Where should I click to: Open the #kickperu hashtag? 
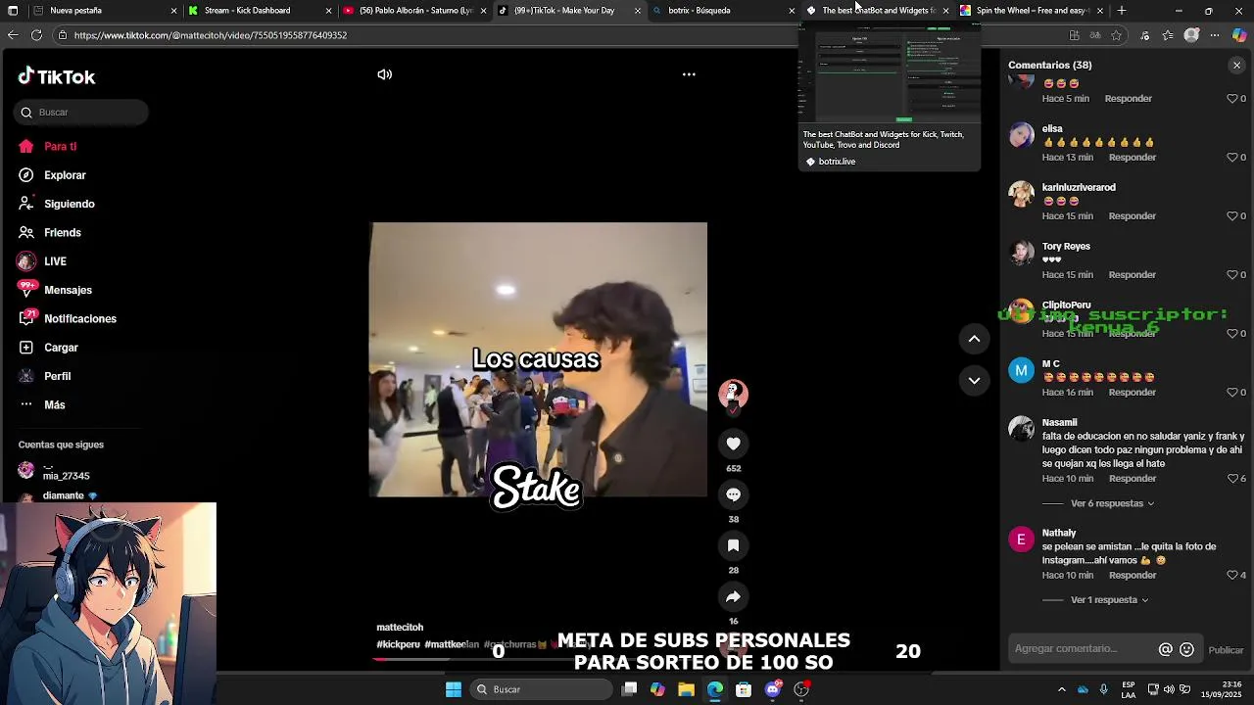[398, 644]
